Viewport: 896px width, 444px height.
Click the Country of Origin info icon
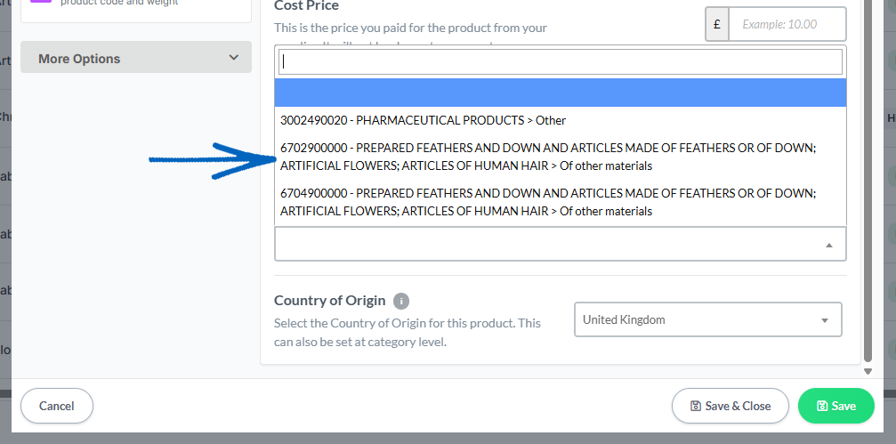(x=401, y=301)
